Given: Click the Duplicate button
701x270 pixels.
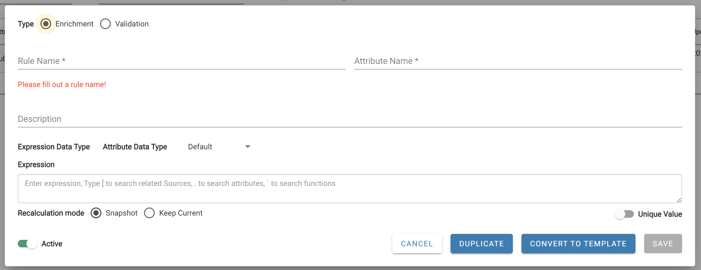Looking at the screenshot, I should [x=481, y=244].
